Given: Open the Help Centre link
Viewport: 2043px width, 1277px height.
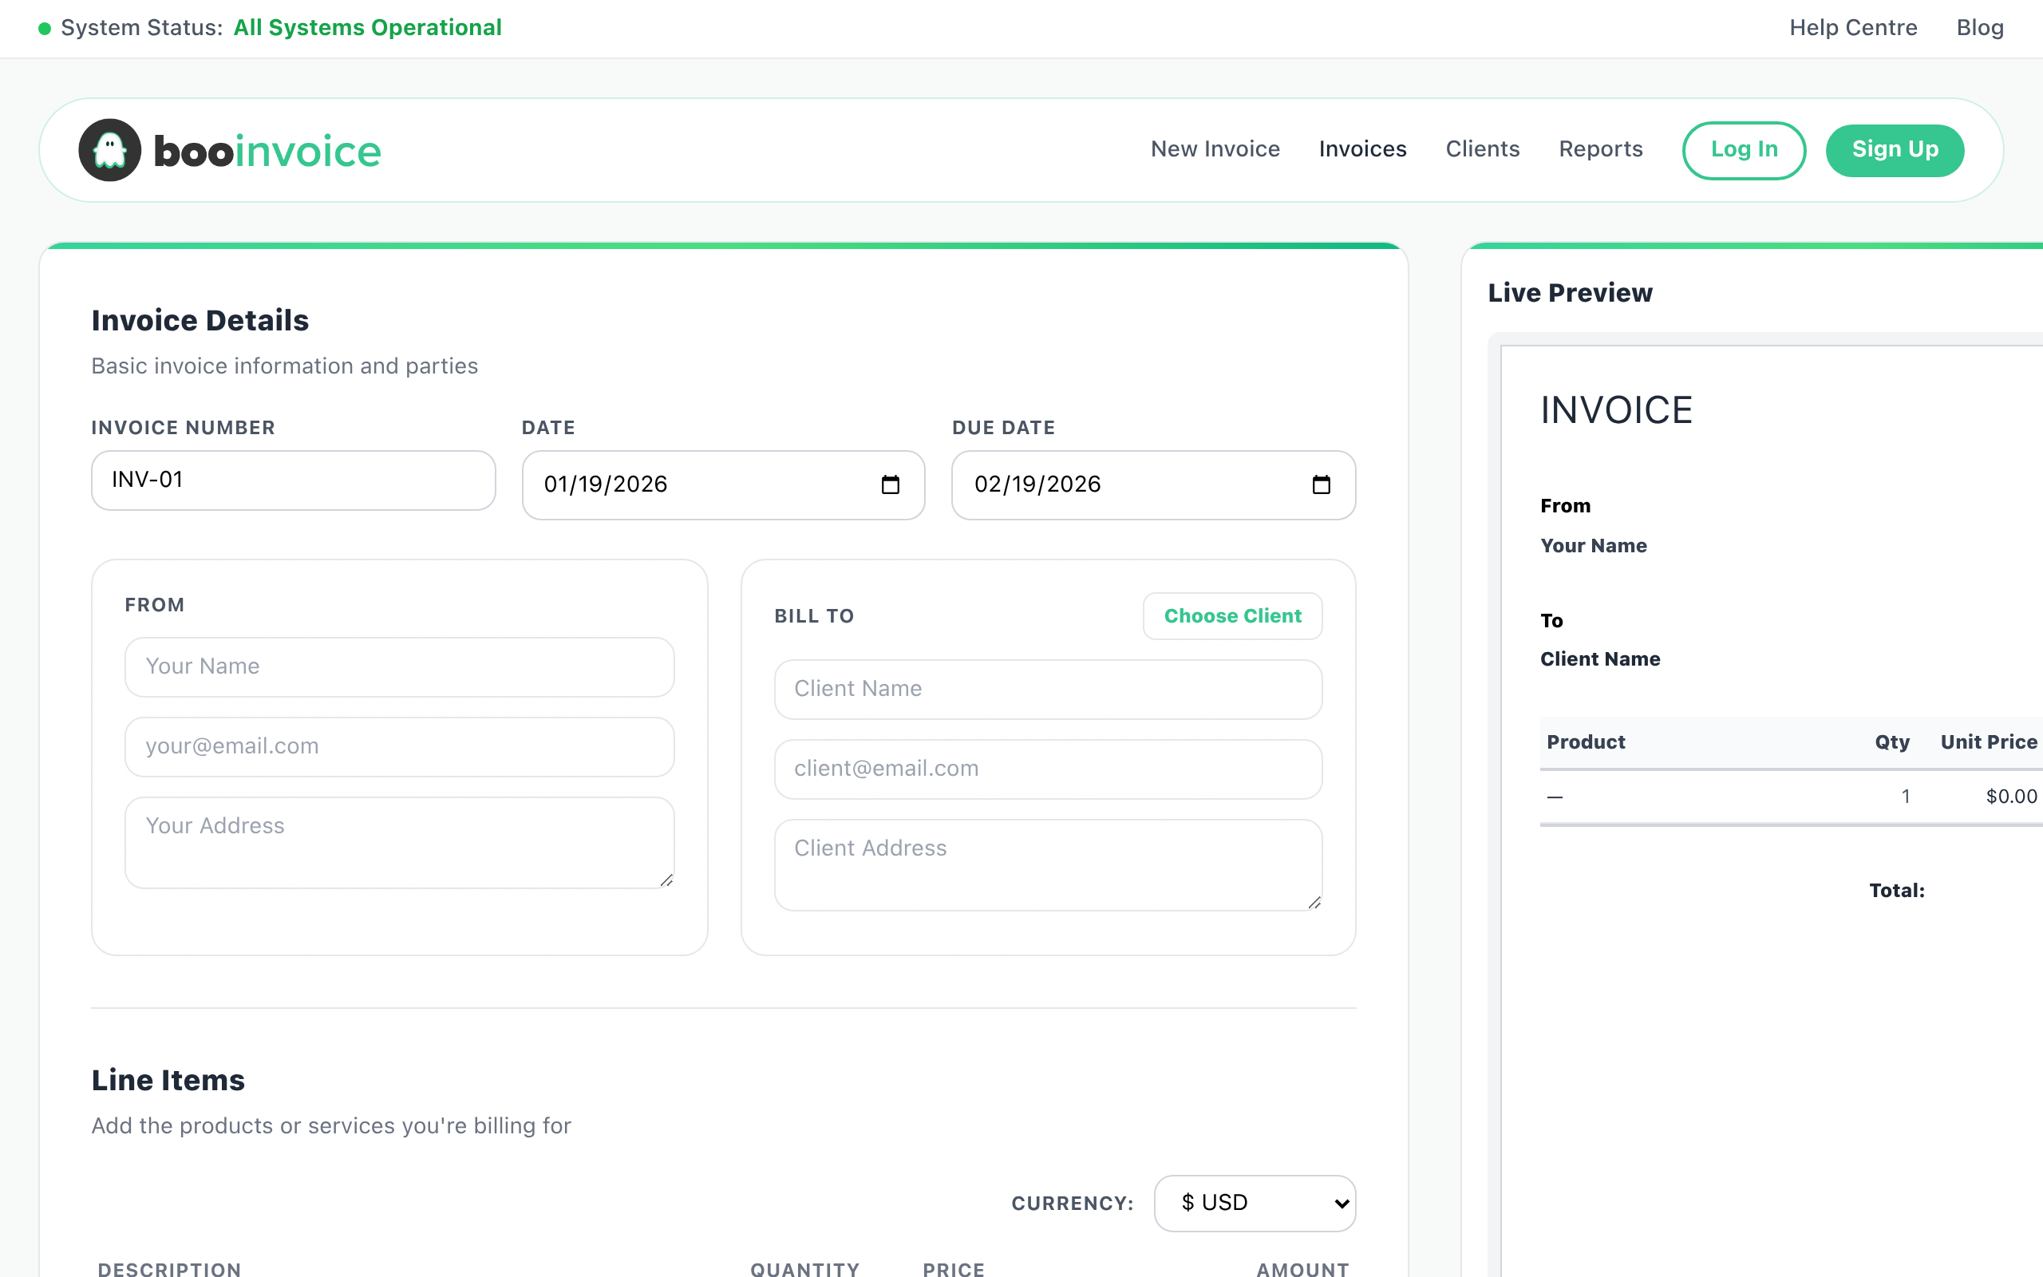Looking at the screenshot, I should (1853, 27).
